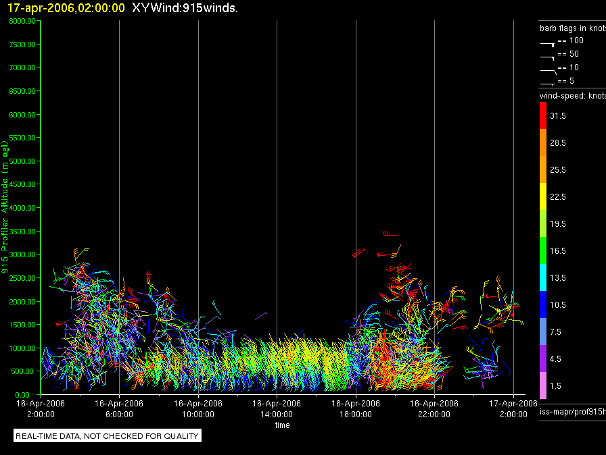Select the yellow 22.5 knots legend color
Screen dimensions: 606x455
[543, 196]
